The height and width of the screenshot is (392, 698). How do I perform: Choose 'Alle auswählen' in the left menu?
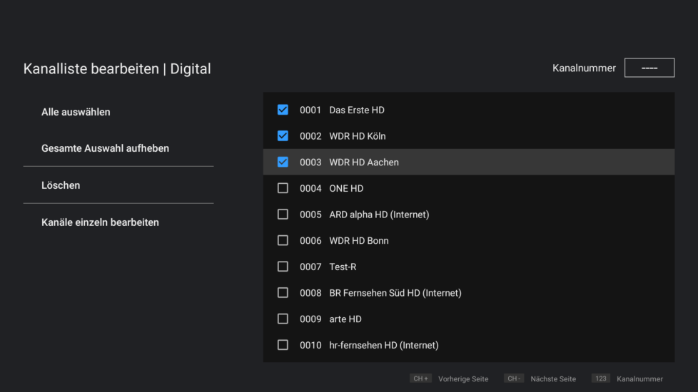(x=76, y=112)
